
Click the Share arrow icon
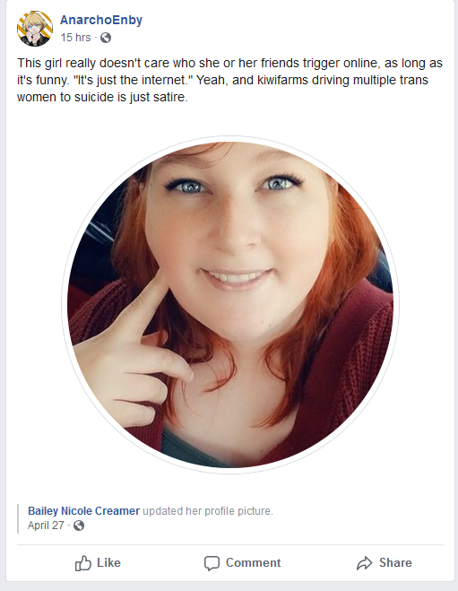coord(364,563)
